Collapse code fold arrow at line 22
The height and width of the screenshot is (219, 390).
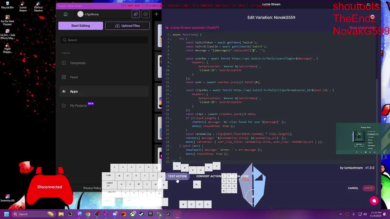(171, 118)
